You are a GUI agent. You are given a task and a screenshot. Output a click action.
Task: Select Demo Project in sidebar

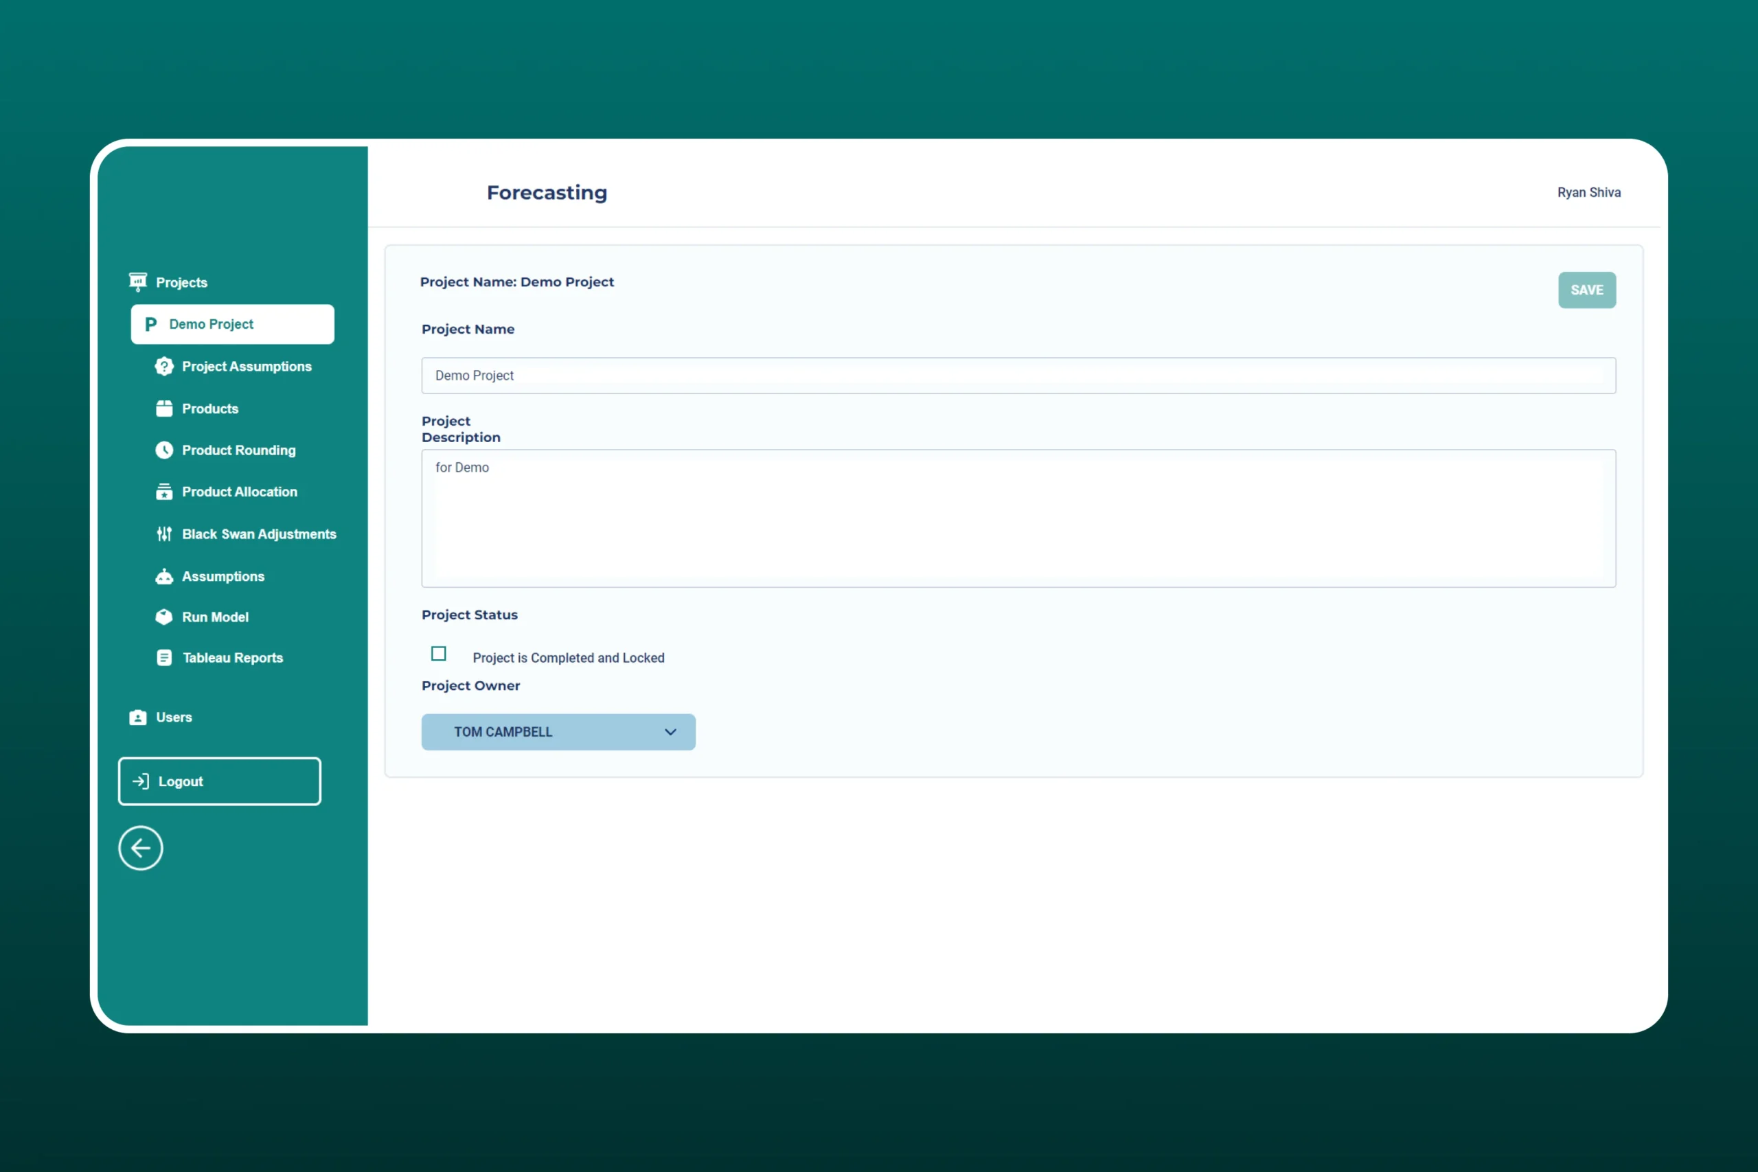pyautogui.click(x=233, y=324)
